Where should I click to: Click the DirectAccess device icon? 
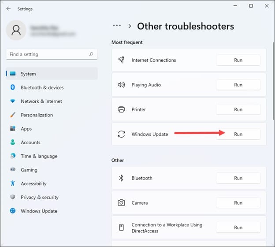[x=121, y=227]
